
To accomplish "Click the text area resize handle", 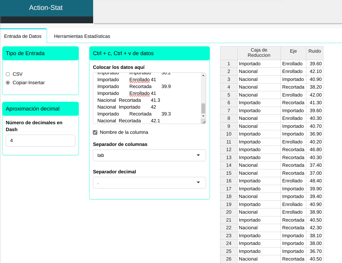I will click(x=204, y=122).
